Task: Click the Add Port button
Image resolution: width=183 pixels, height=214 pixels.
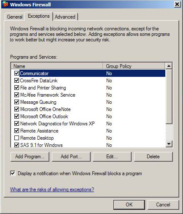Action: point(71,157)
